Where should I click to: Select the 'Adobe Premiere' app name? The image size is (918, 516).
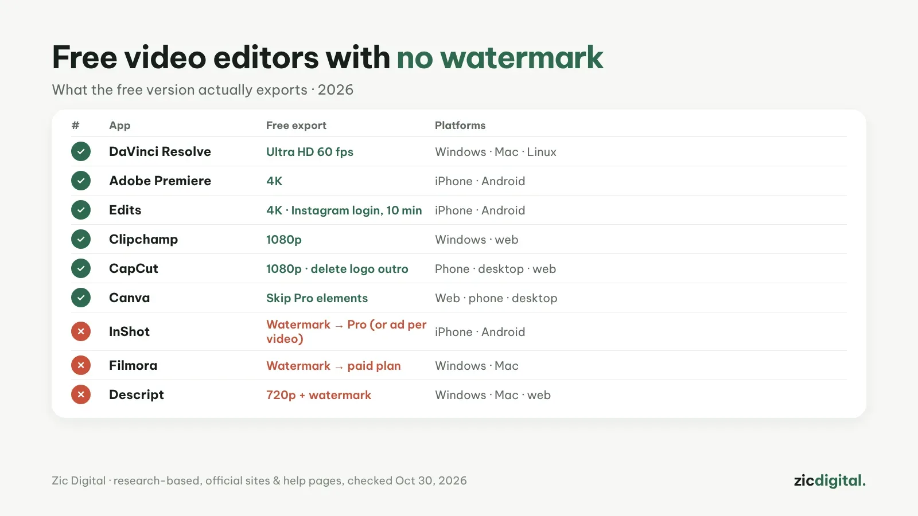click(160, 181)
